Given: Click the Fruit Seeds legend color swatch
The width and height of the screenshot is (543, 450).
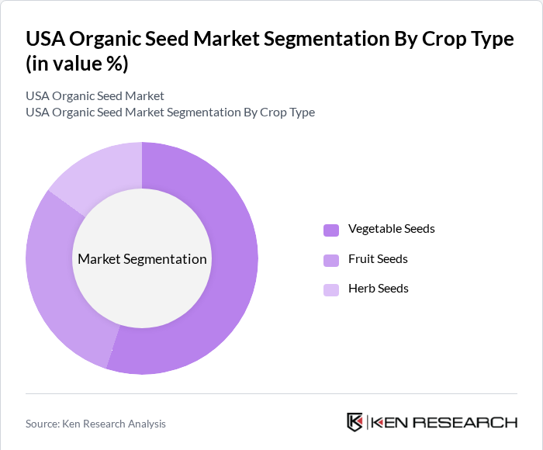Looking at the screenshot, I should tap(331, 259).
